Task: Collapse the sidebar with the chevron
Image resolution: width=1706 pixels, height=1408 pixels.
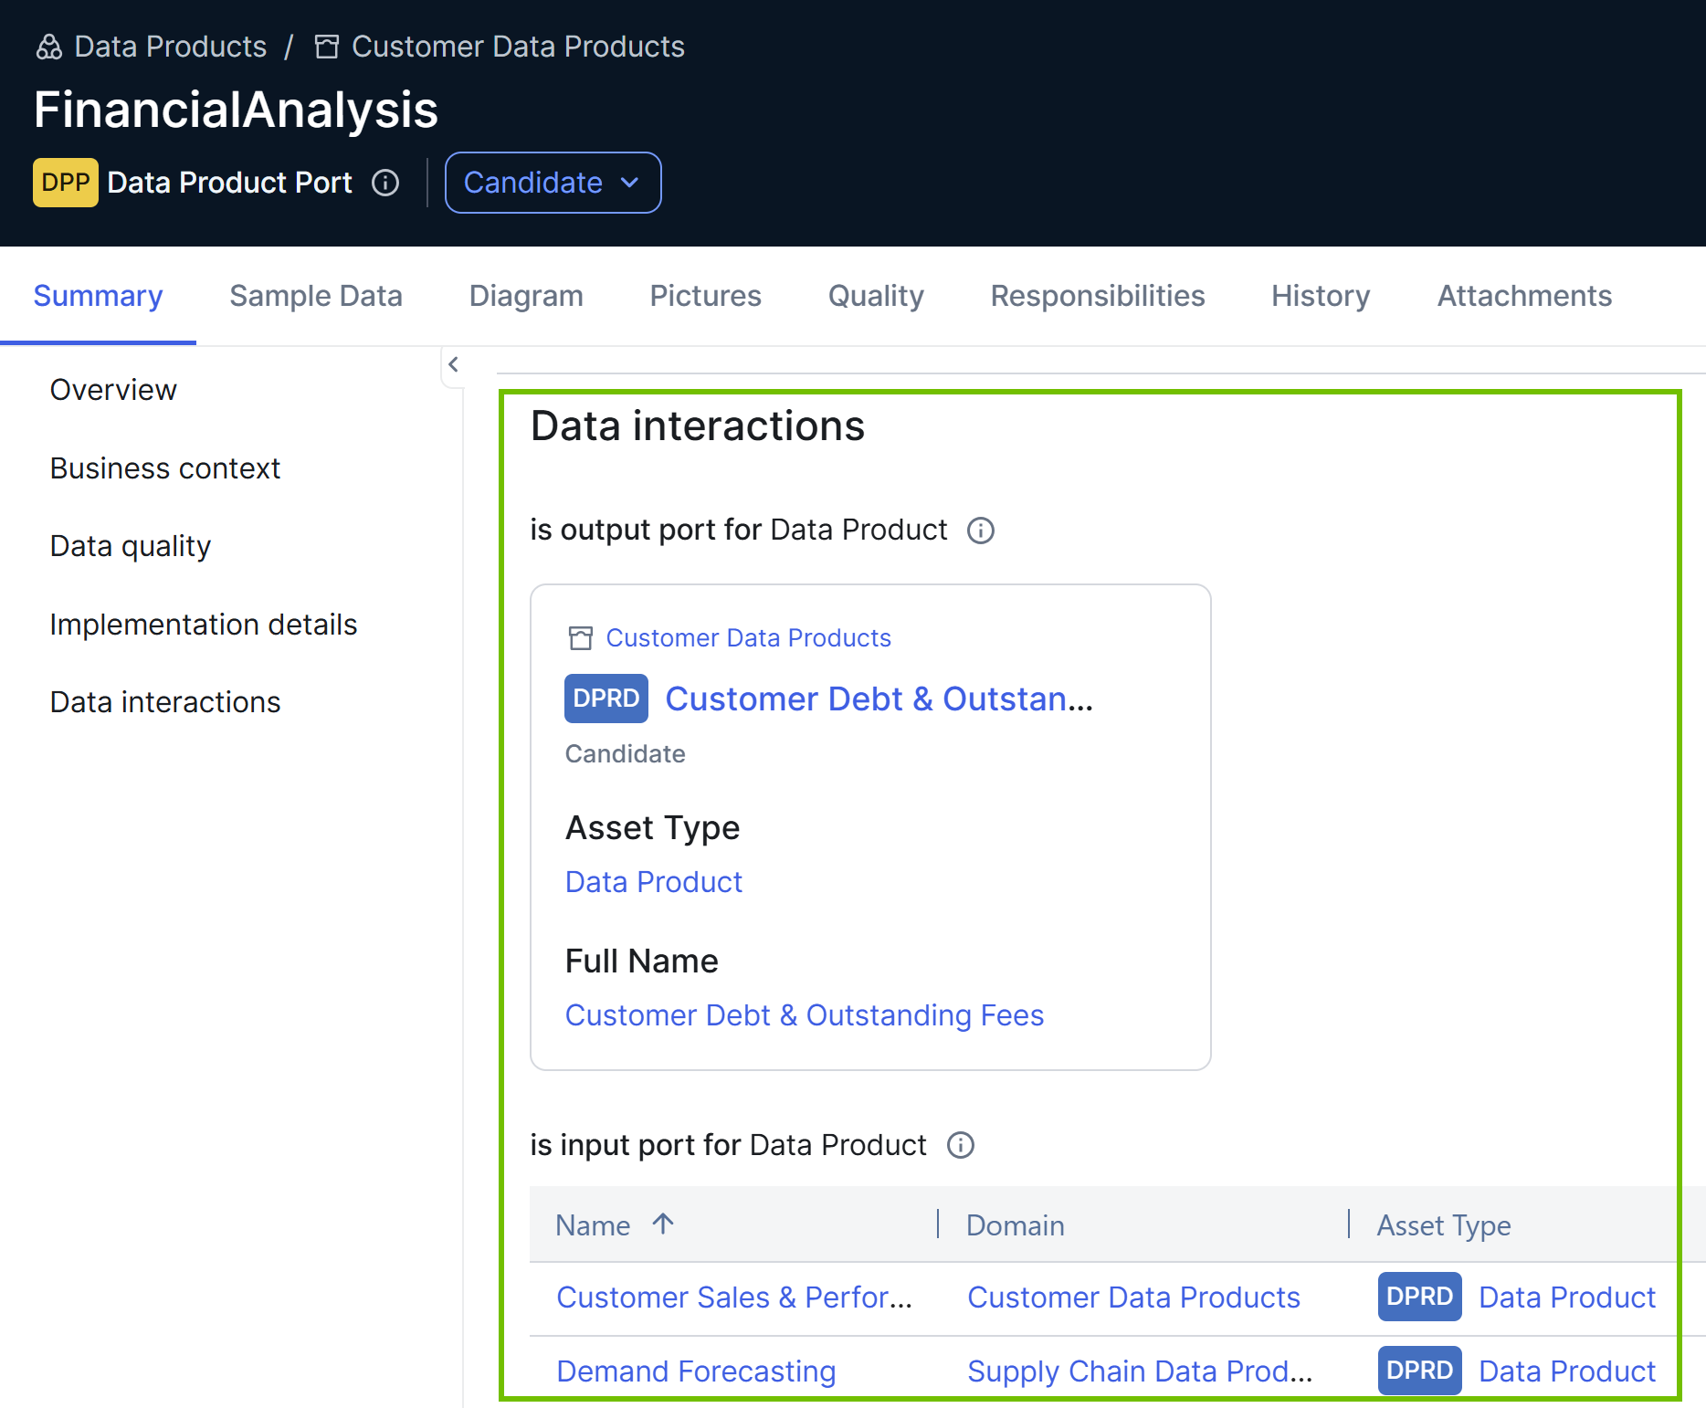Action: 453,364
